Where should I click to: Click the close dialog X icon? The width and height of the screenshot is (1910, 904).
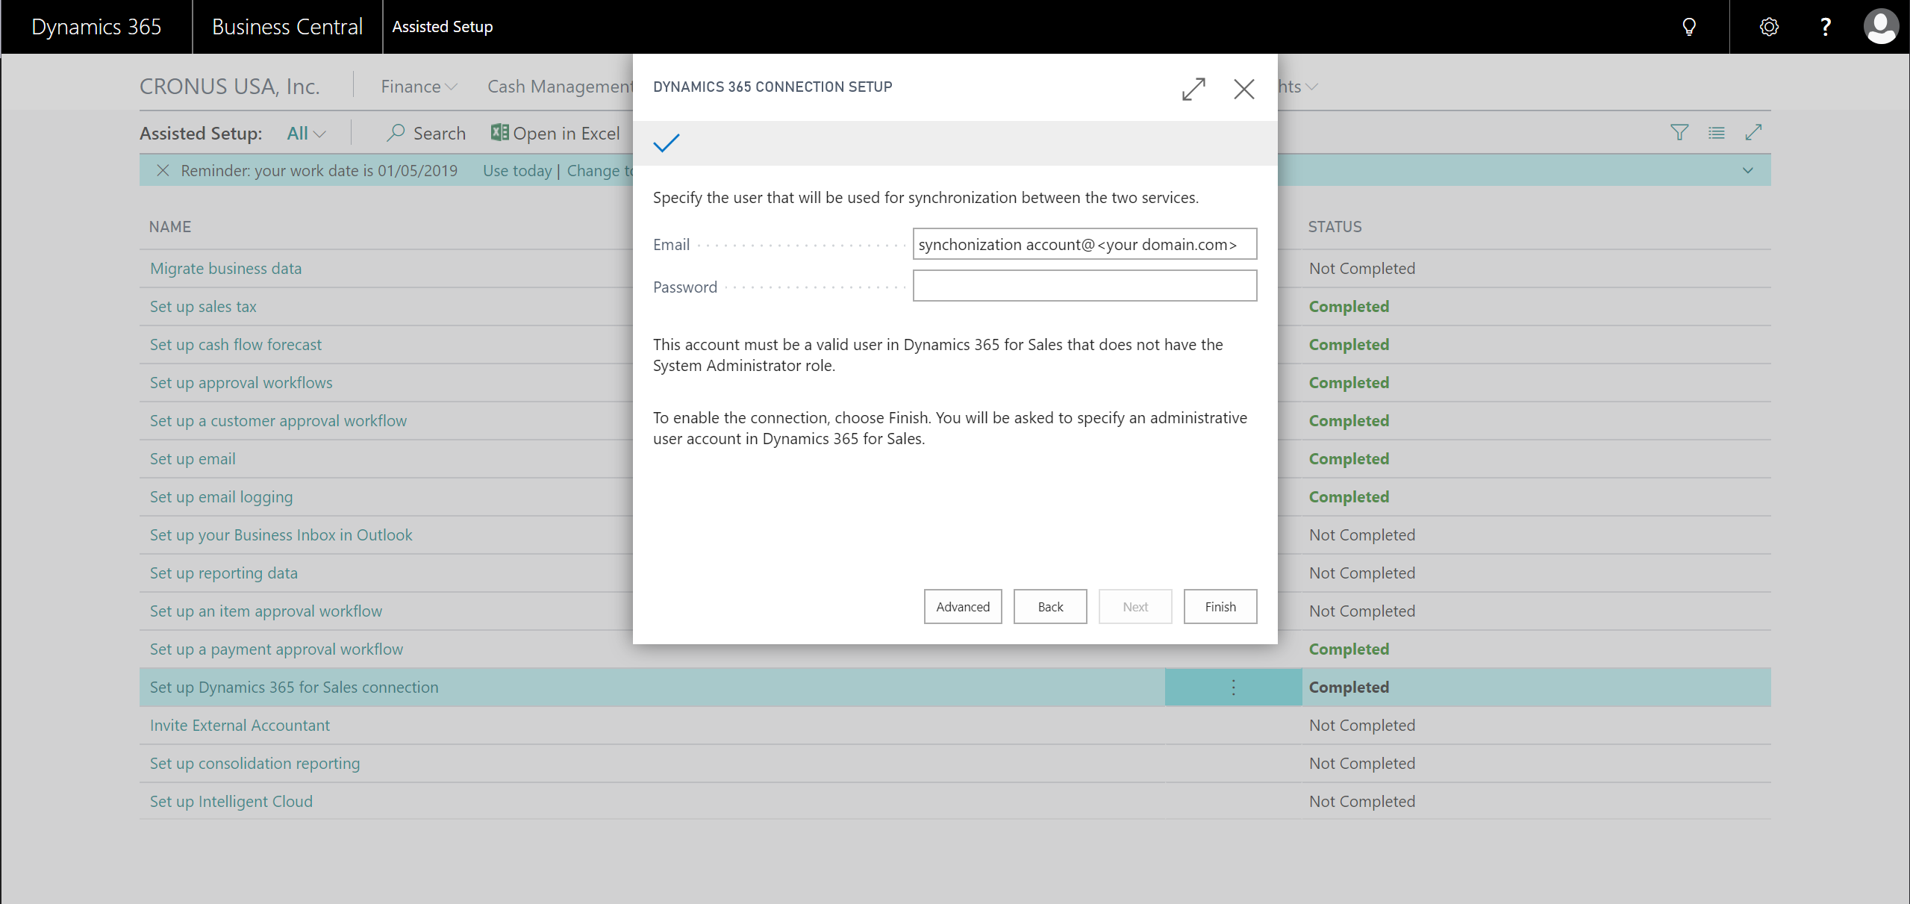click(x=1243, y=87)
